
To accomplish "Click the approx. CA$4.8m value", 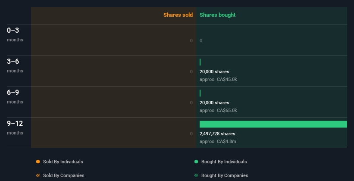I will 218,141.
